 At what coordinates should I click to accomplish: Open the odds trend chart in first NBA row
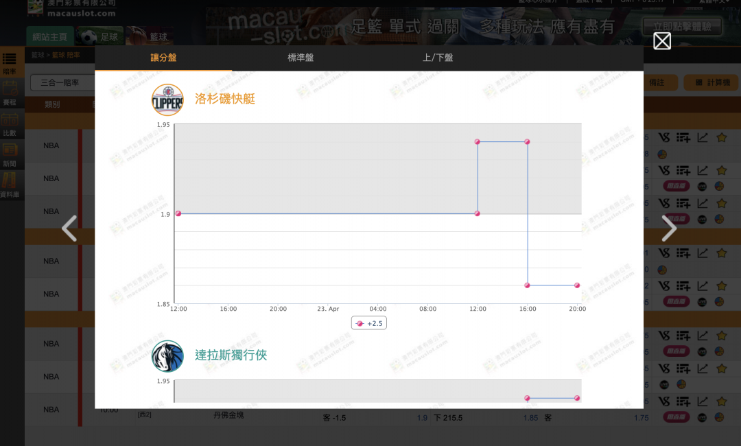click(703, 137)
